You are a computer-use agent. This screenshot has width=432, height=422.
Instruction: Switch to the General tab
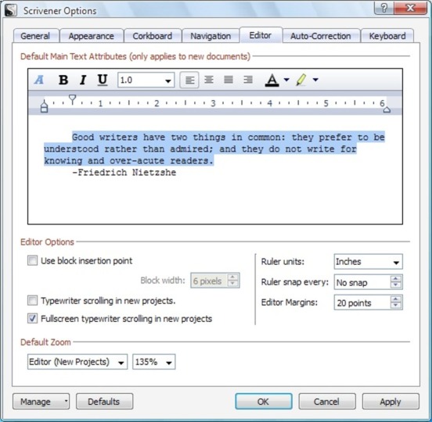tap(35, 36)
